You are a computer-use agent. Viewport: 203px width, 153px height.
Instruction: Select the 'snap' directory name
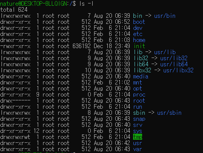(139, 119)
